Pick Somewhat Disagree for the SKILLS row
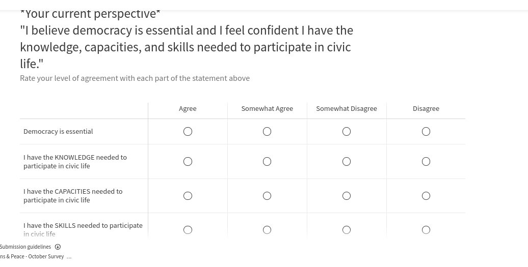Viewport: 528px width, 267px height. click(347, 230)
